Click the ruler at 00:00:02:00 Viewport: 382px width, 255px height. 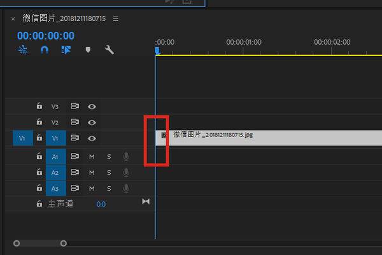click(332, 42)
